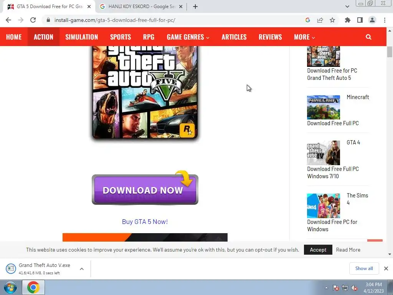Viewport: 393px width, 295px height.
Task: Open Download Free for PC Grand Theft Auto 5 link
Action: [x=332, y=74]
